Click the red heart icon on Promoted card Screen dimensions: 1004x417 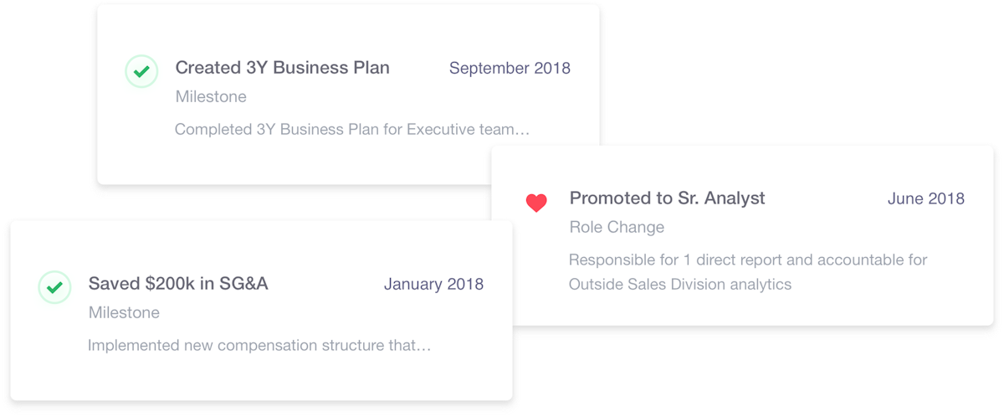pos(536,203)
